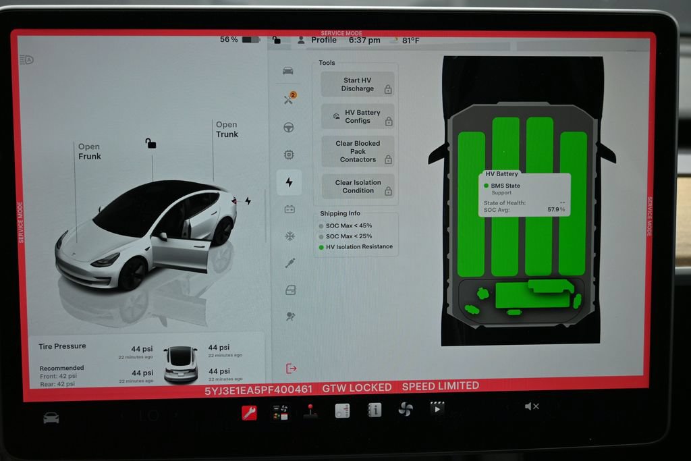Open the joystick arcade icon in dock
The width and height of the screenshot is (691, 461).
(310, 411)
